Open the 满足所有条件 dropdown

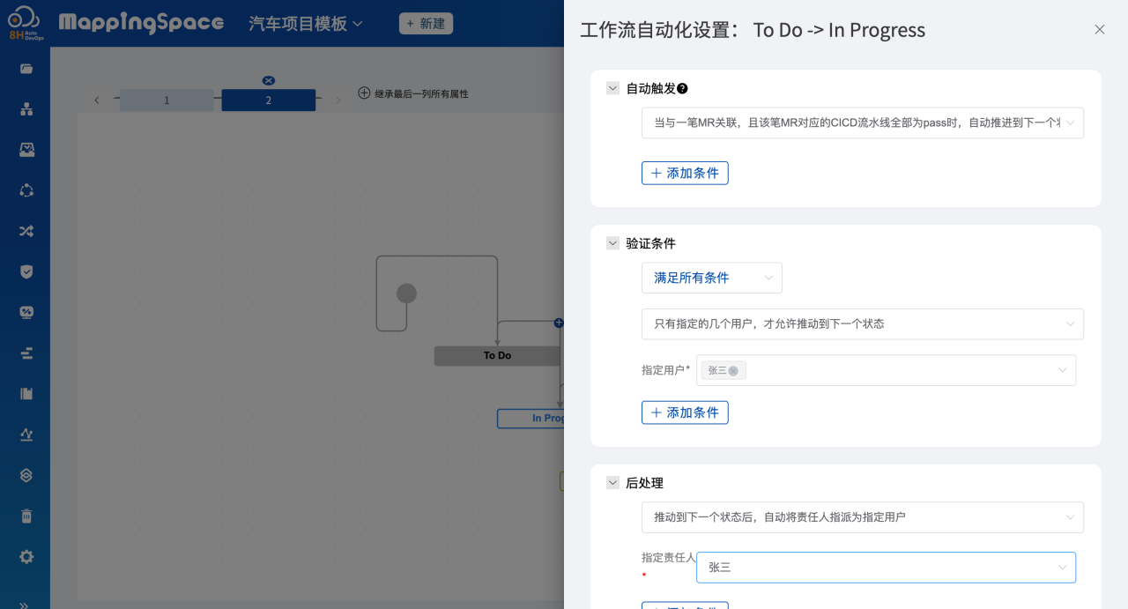click(712, 278)
